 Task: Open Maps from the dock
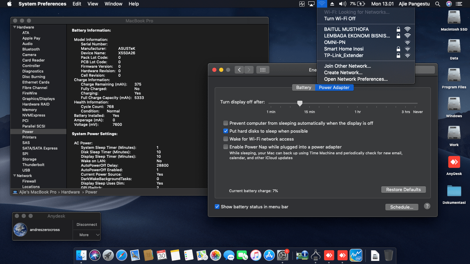202,255
